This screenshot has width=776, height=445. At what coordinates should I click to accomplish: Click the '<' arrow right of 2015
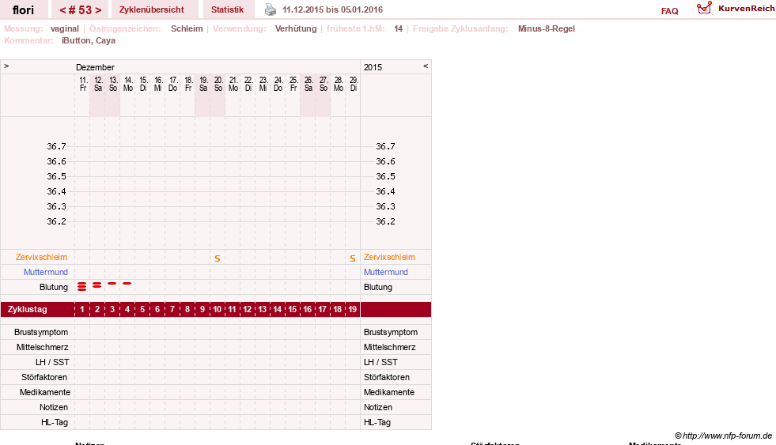(426, 66)
